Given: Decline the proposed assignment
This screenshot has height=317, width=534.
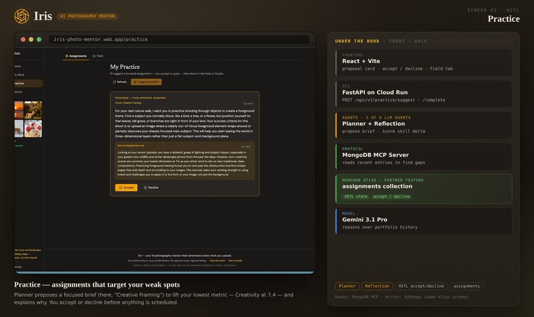Looking at the screenshot, I should tap(151, 187).
